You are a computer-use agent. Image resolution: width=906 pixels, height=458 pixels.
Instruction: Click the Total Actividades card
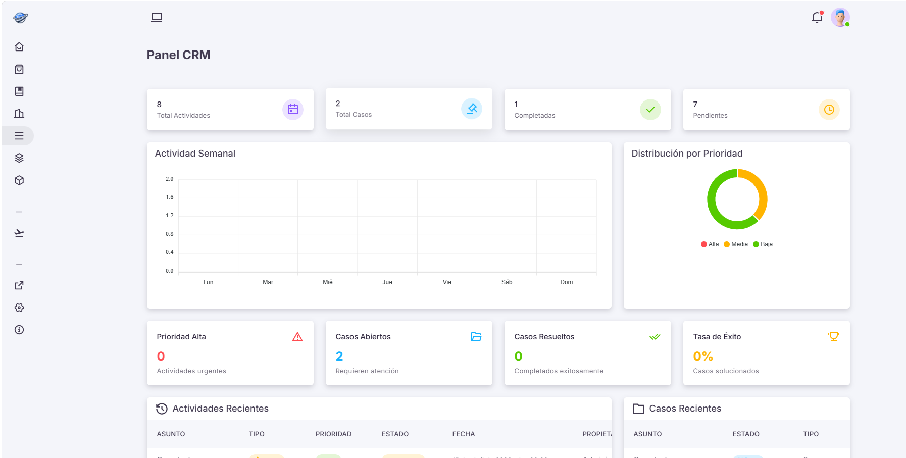pyautogui.click(x=230, y=110)
